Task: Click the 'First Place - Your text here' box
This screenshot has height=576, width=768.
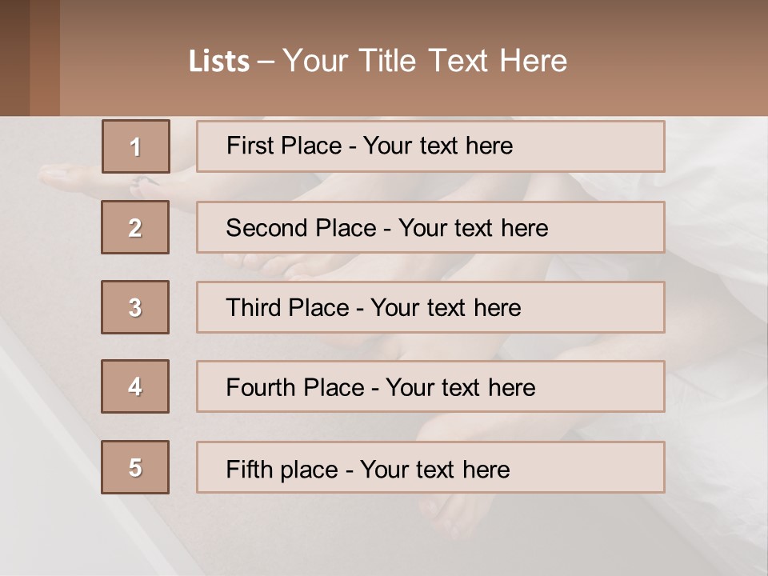Action: 430,146
